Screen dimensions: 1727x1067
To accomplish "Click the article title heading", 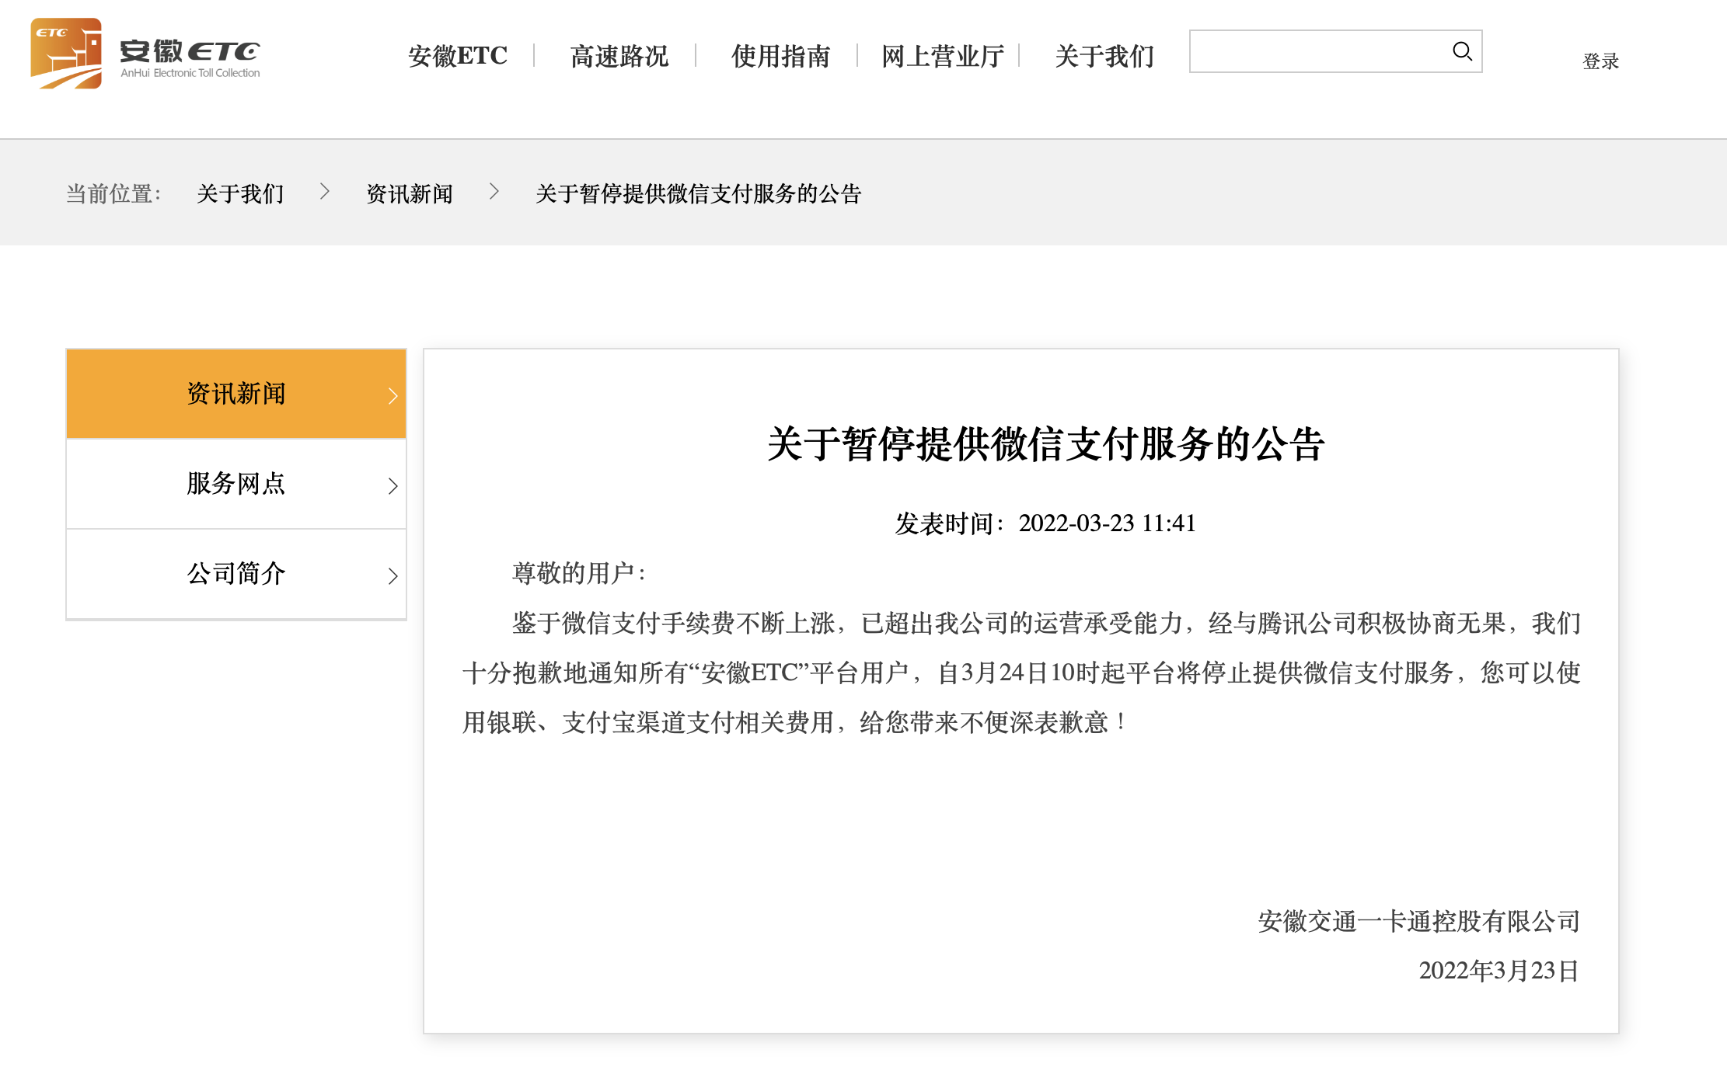I will (x=1045, y=444).
